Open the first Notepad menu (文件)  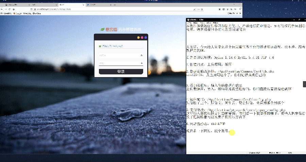click(189, 23)
